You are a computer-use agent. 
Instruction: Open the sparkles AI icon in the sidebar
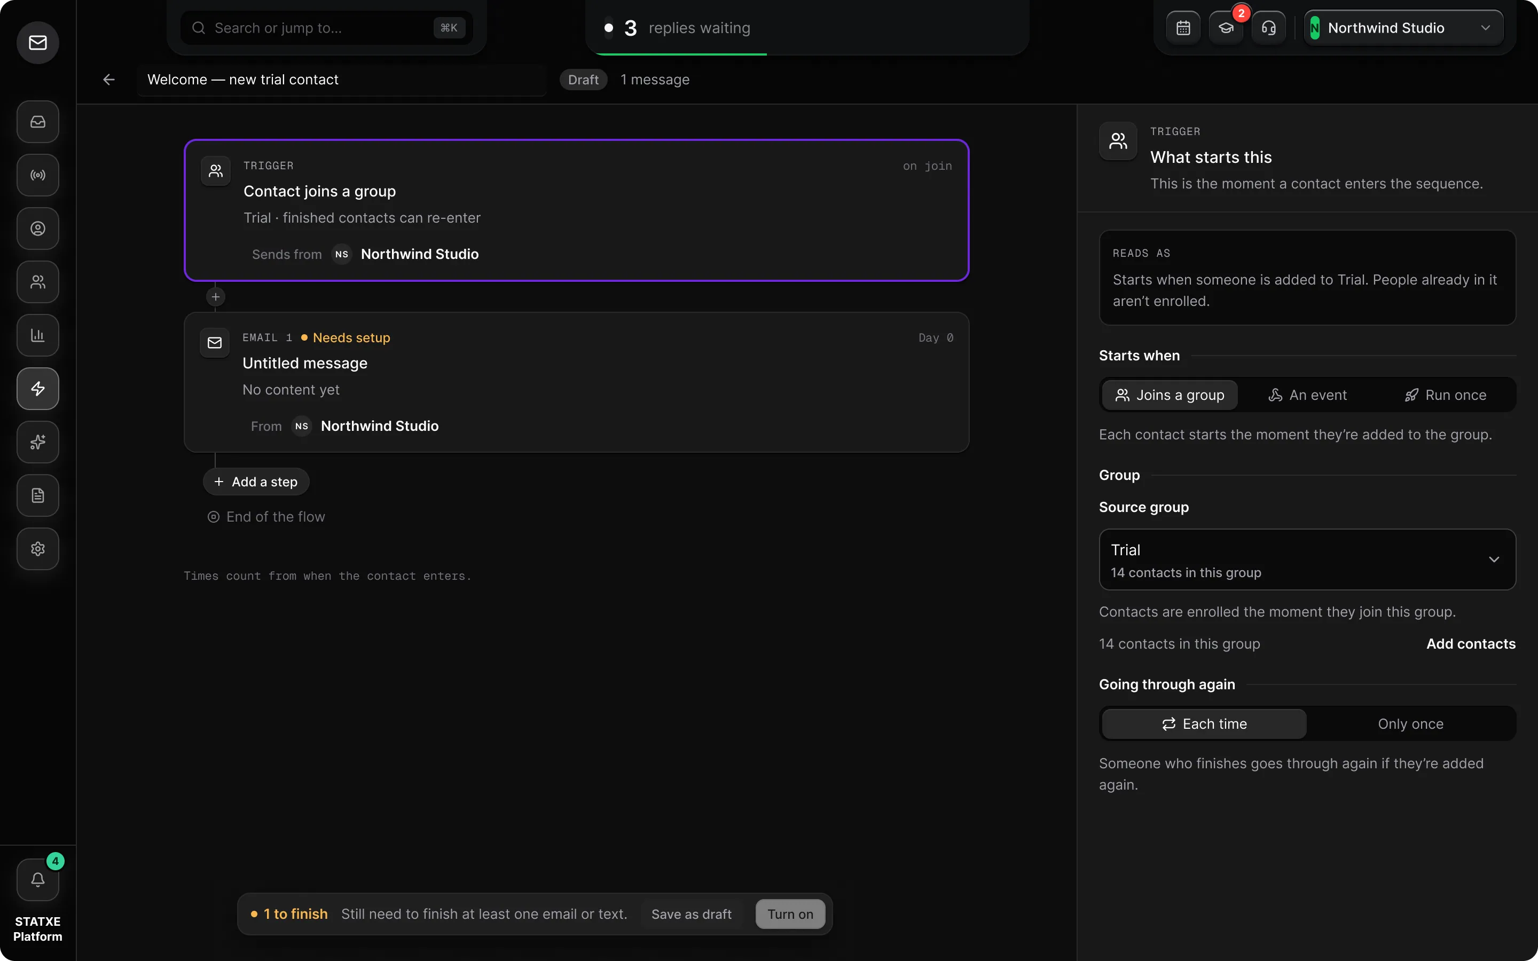point(37,442)
